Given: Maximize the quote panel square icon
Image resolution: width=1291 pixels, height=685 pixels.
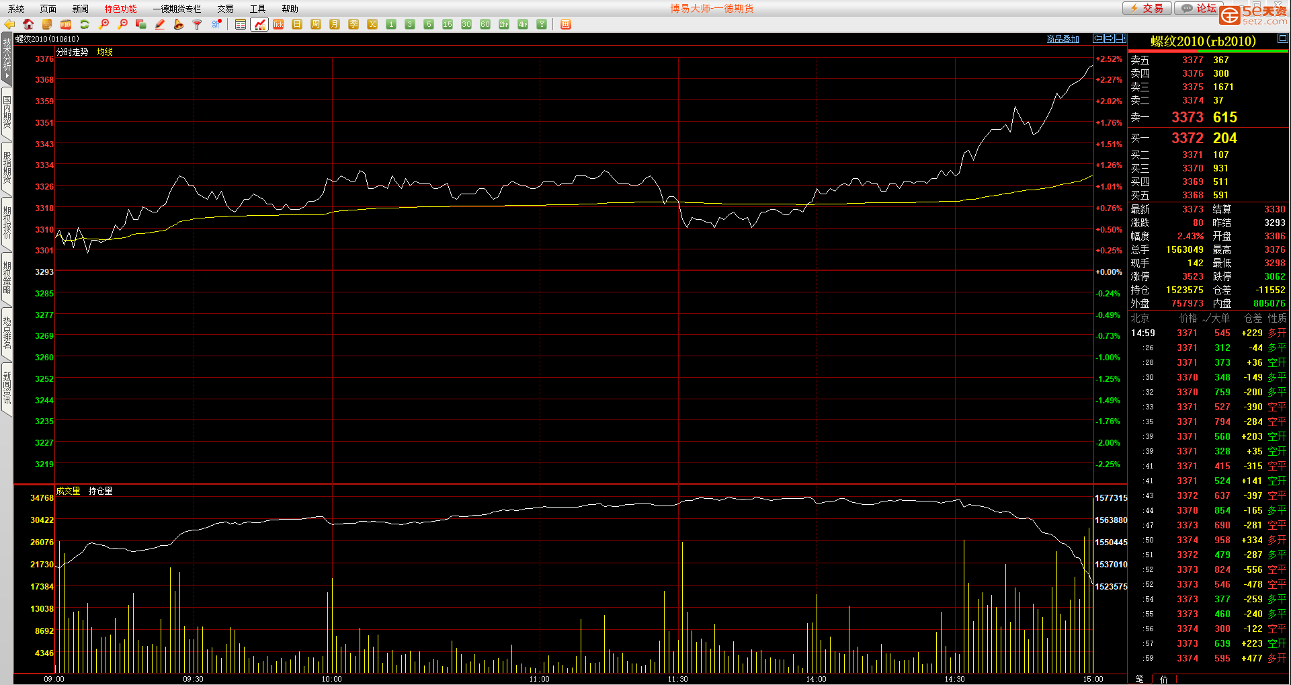Looking at the screenshot, I should 1282,38.
